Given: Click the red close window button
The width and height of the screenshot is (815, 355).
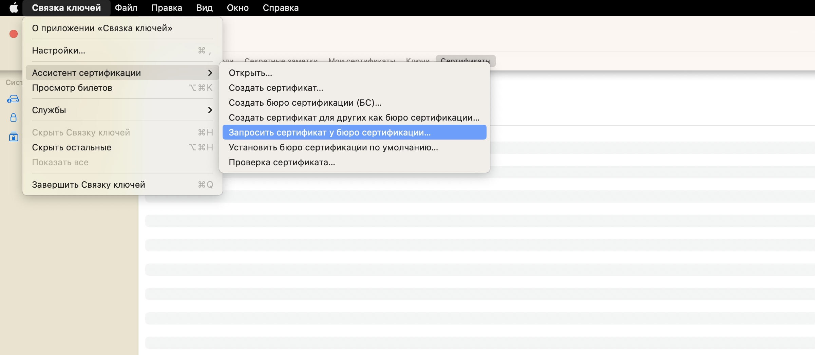Looking at the screenshot, I should pyautogui.click(x=14, y=34).
